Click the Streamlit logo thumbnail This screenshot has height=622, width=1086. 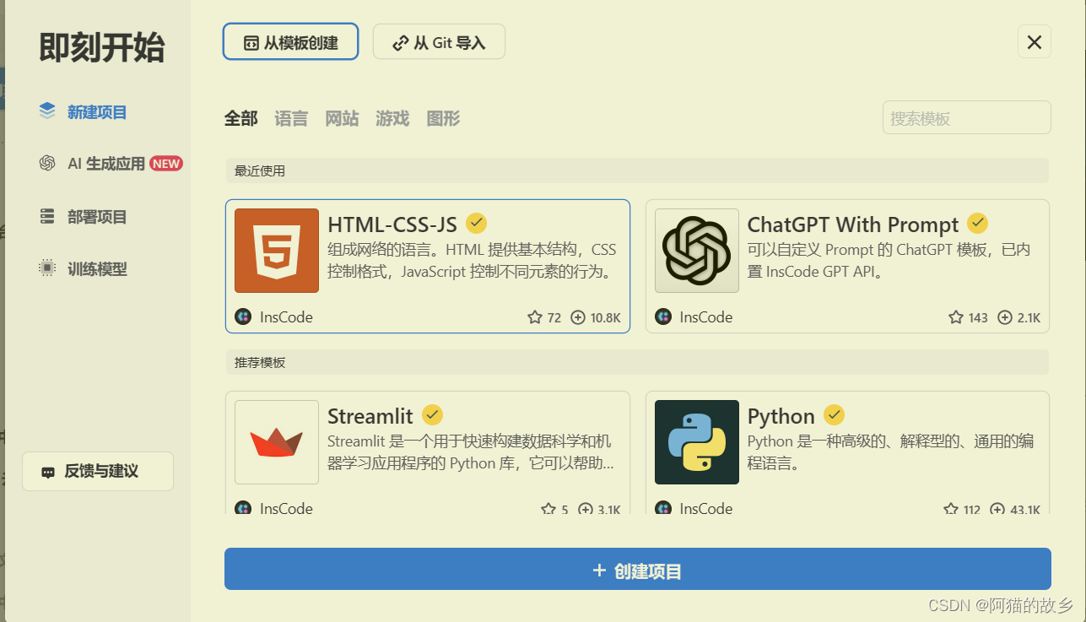coord(277,442)
